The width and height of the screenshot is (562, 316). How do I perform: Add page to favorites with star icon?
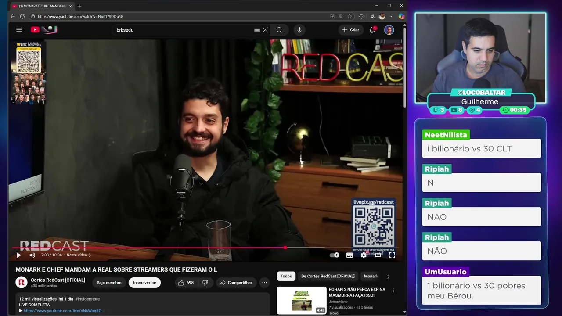click(349, 16)
